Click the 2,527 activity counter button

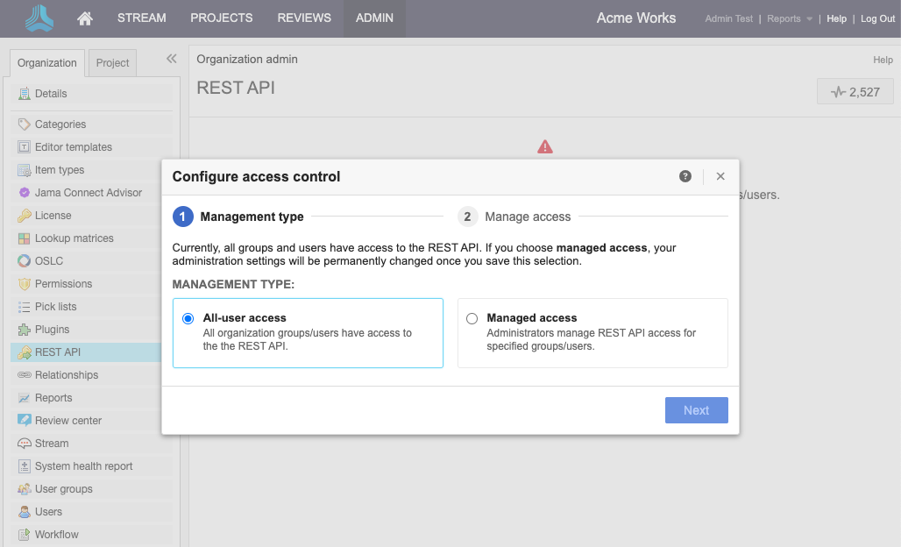[x=855, y=92]
